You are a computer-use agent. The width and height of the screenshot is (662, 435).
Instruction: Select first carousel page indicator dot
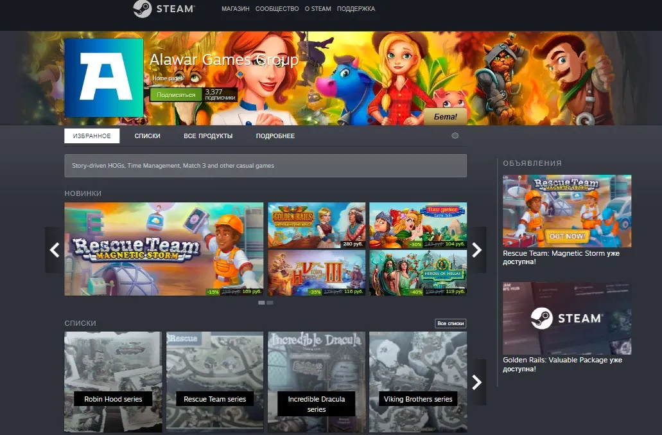261,303
